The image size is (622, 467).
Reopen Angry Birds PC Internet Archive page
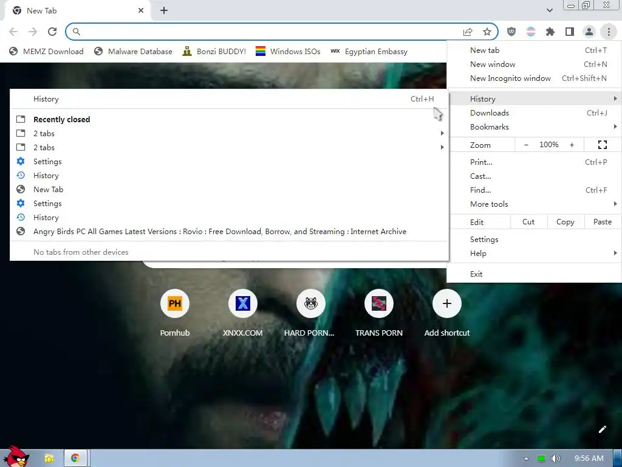coord(229,232)
